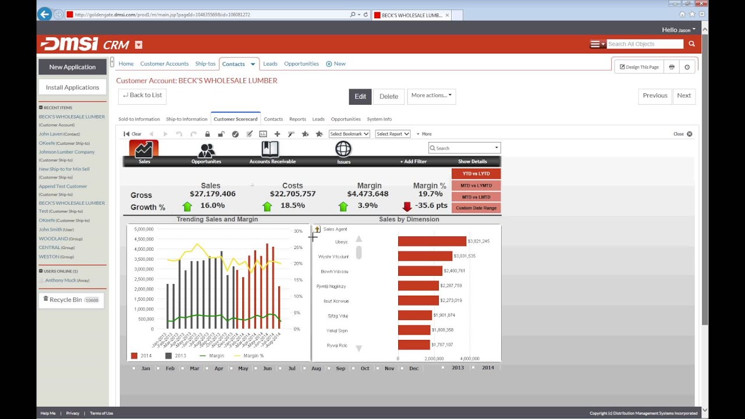Click the unlocked padlock icon
Viewport: 745px width, 419px height.
click(x=221, y=134)
